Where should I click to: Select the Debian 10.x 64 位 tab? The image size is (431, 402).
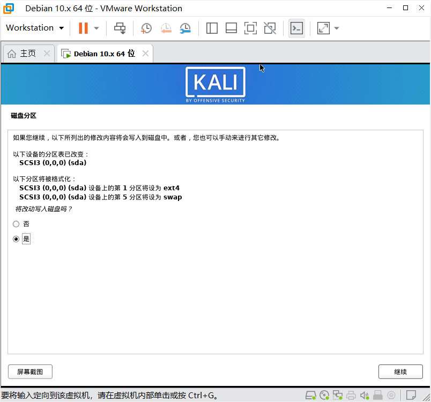[105, 54]
